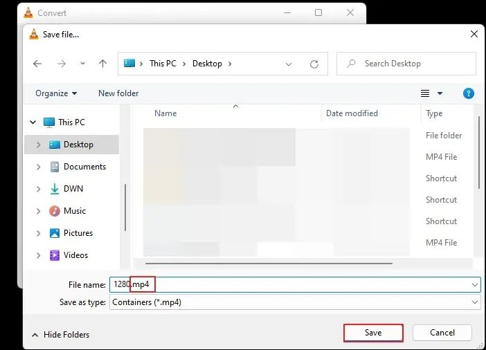Screen dimensions: 486x350
Task: Click the Search Desktop field
Action: point(413,64)
